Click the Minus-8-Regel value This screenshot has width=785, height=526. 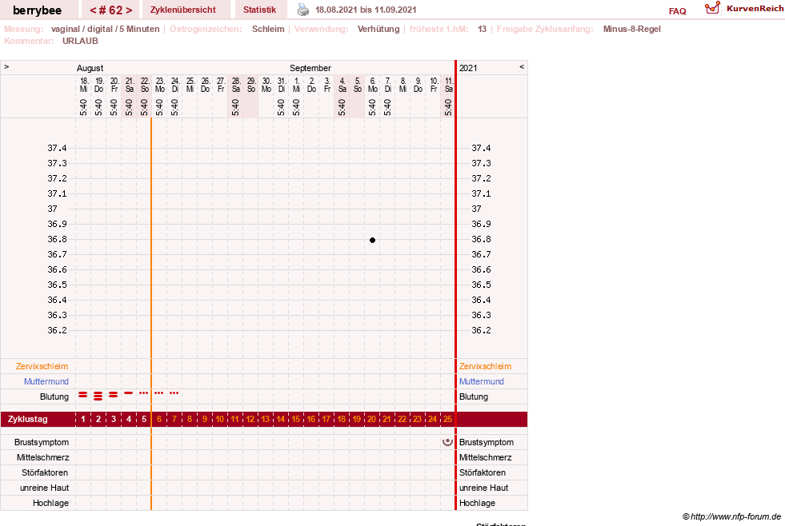coord(632,29)
